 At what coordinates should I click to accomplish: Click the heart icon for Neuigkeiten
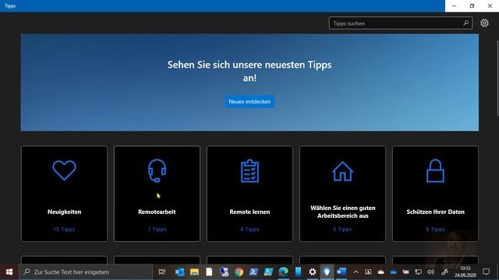[x=64, y=170]
